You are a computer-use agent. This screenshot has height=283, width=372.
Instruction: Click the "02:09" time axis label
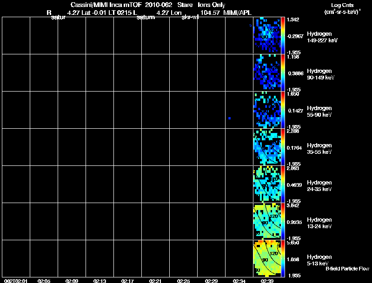click(72, 281)
